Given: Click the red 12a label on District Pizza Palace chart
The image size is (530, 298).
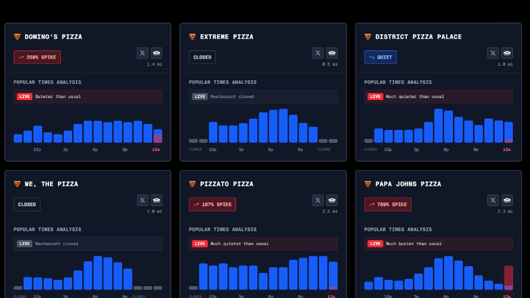Looking at the screenshot, I should pyautogui.click(x=506, y=149).
